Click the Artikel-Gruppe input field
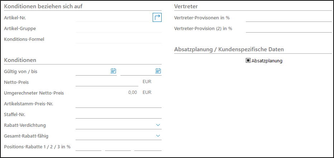This screenshot has height=158, width=334. coord(119,28)
